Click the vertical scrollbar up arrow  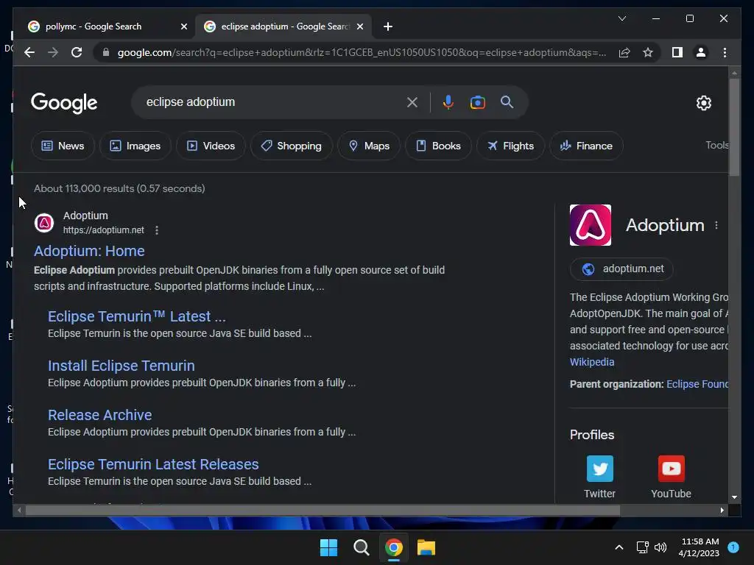click(x=734, y=73)
